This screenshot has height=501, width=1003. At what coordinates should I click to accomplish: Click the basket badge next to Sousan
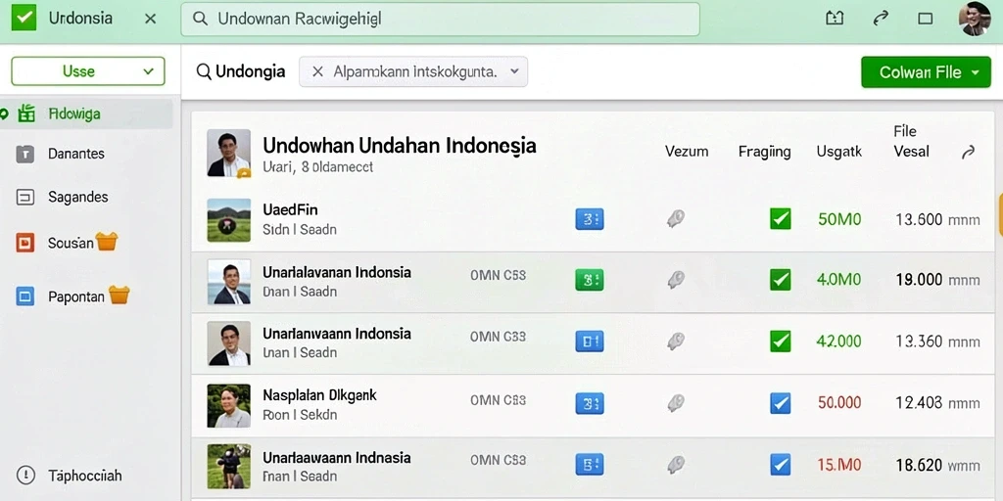(x=107, y=241)
